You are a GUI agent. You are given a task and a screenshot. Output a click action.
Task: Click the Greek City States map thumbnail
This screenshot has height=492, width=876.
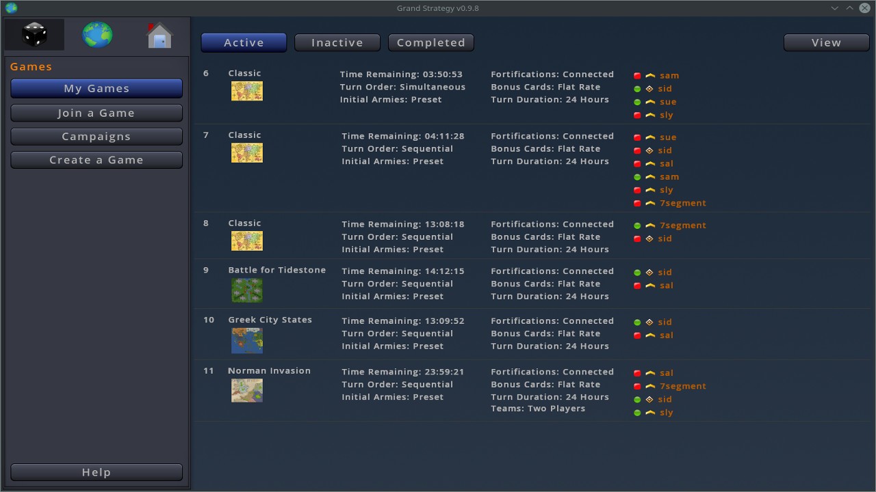click(247, 340)
